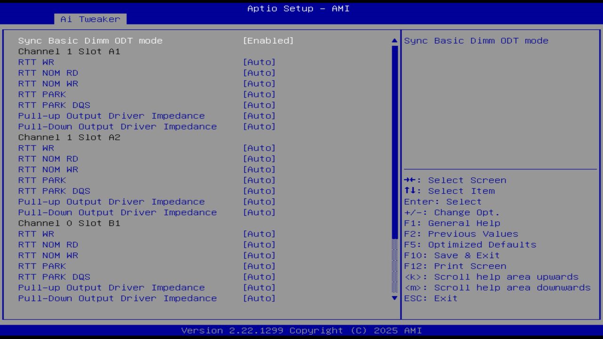The height and width of the screenshot is (339, 603).
Task: Click the scrollbar down arrow
Action: point(394,298)
